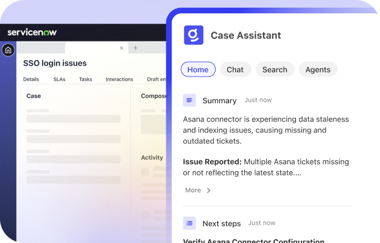Image resolution: width=380 pixels, height=243 pixels.
Task: Click the Compose message box
Action: click(153, 125)
